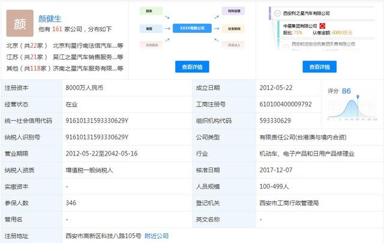
Task: Select registration number 610100400009792
Action: click(x=286, y=104)
